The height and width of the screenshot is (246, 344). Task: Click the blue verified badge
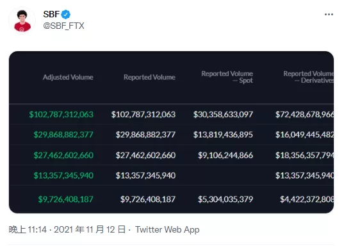(65, 15)
